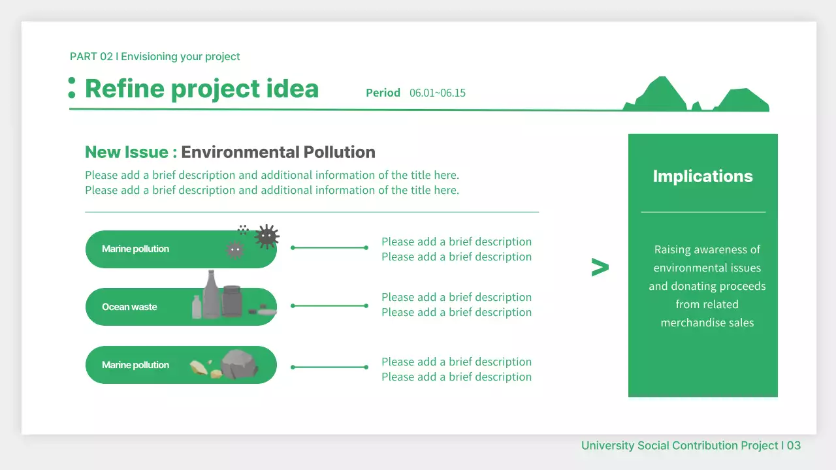Switch to the PART 02 Envisioning section
This screenshot has height=470, width=836.
[155, 57]
